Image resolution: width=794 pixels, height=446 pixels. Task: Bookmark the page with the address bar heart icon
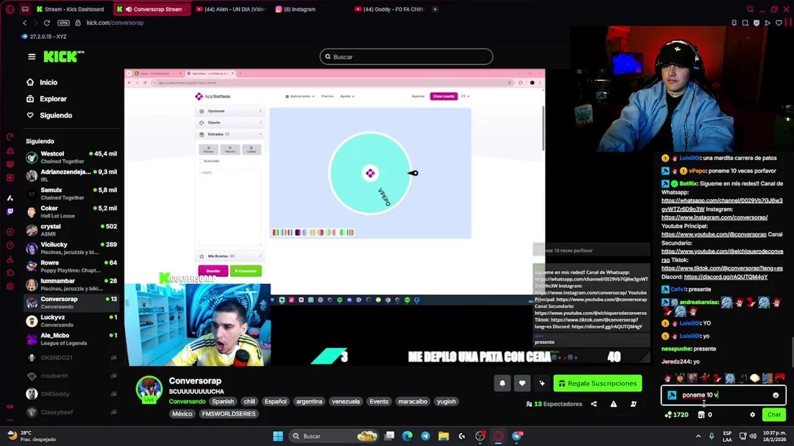778,23
